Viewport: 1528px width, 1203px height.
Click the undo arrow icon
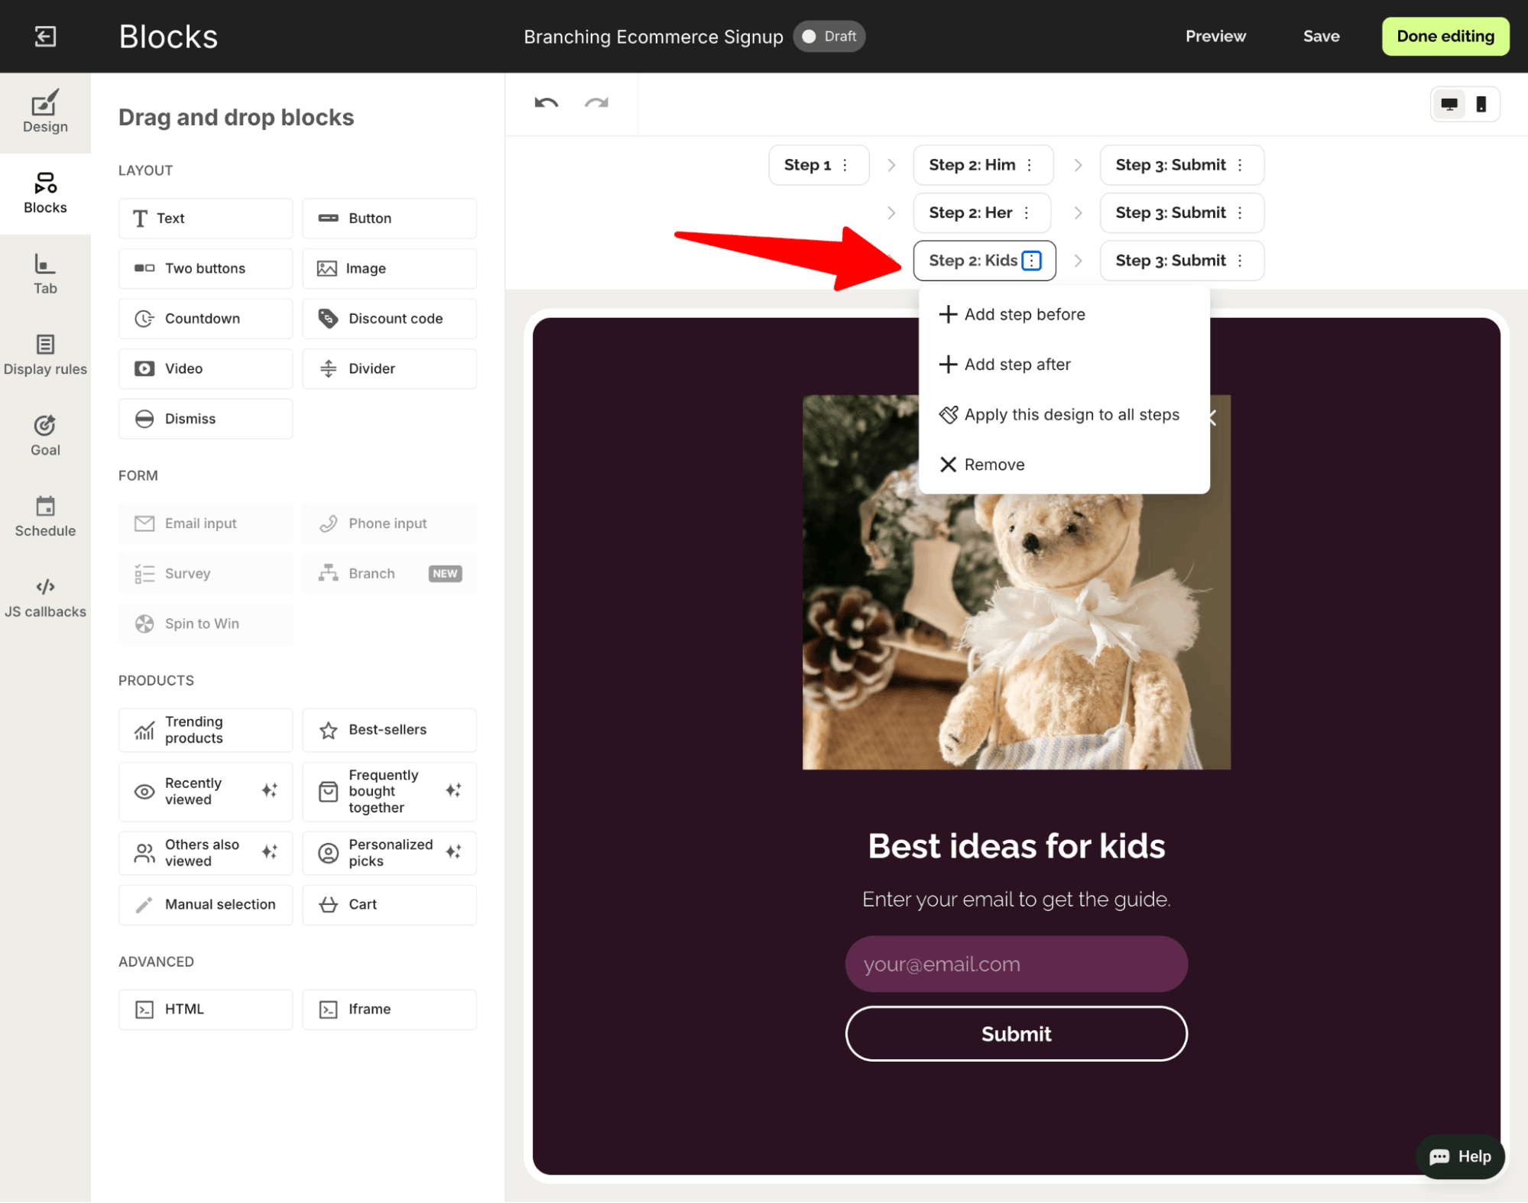tap(546, 103)
